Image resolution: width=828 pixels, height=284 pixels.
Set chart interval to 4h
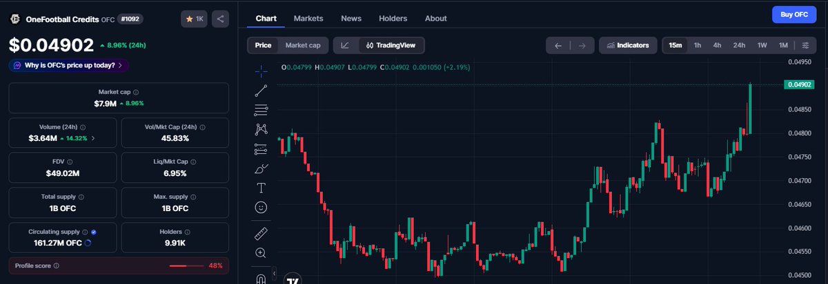click(x=717, y=45)
